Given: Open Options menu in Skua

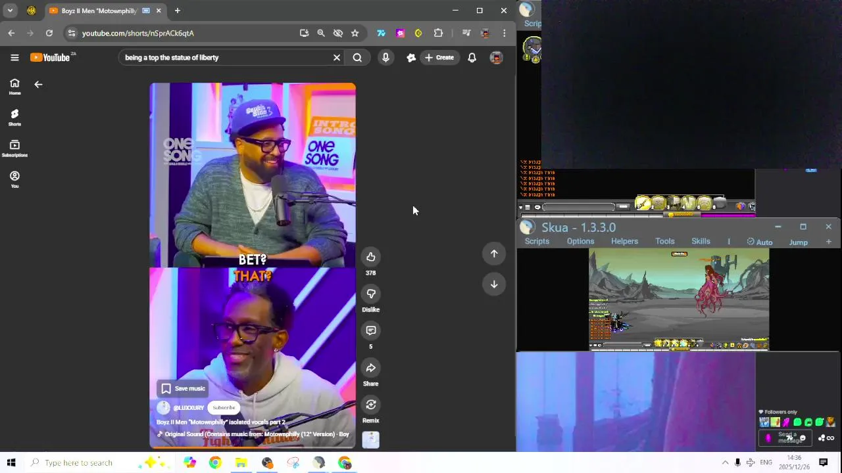Looking at the screenshot, I should 580,241.
